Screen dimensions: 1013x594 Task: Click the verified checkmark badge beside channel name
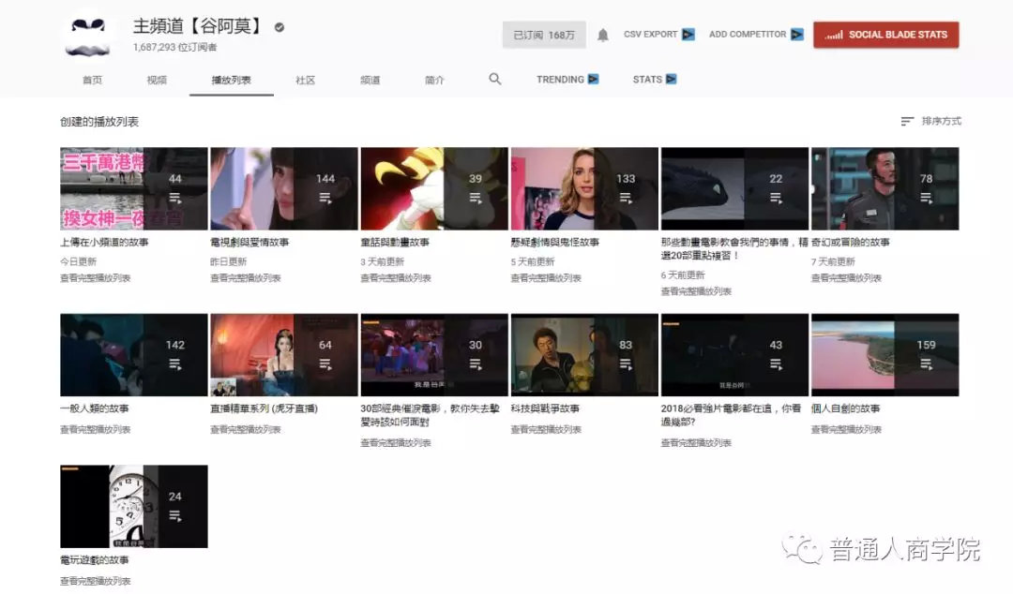pyautogui.click(x=280, y=27)
